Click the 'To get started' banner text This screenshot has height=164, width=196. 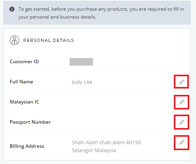coord(101,9)
